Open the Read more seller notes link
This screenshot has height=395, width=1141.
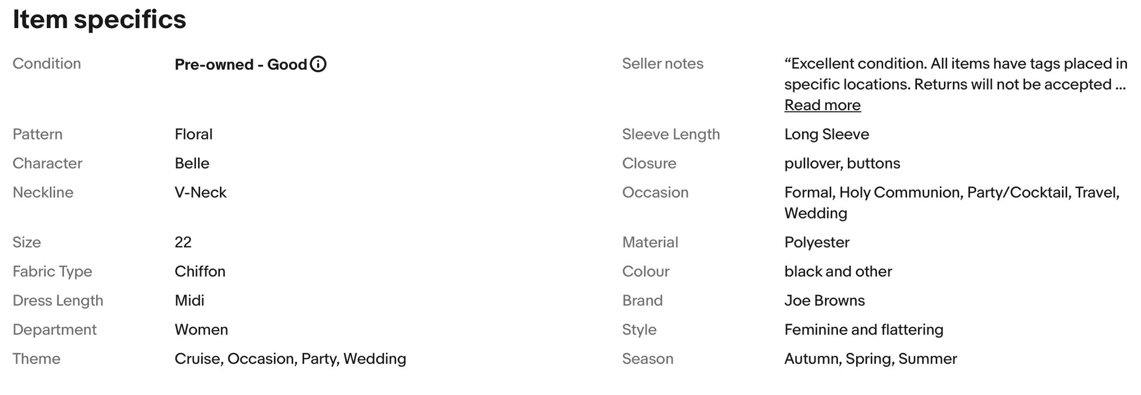coord(822,105)
